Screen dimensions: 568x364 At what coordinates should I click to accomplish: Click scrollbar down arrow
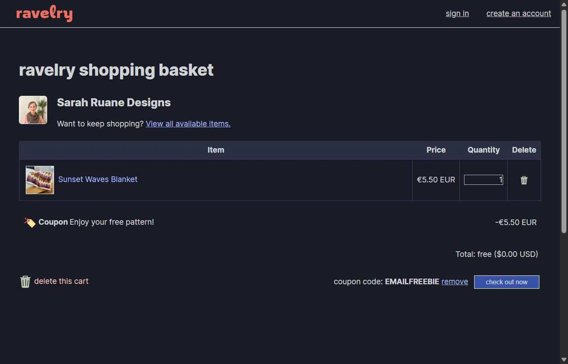click(564, 360)
